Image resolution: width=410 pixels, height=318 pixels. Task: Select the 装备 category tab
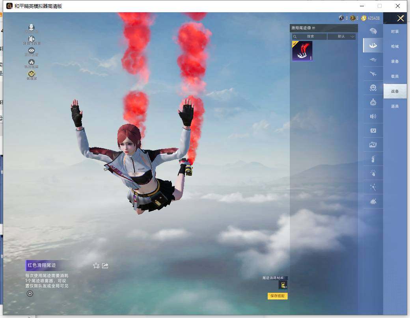[395, 61]
